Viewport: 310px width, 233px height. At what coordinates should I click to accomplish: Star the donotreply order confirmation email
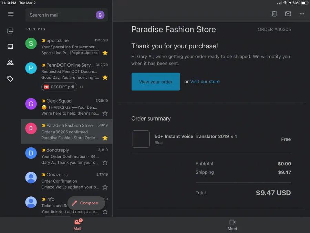[x=105, y=163]
